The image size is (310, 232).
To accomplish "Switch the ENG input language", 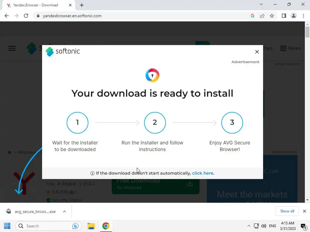I will click(x=272, y=226).
